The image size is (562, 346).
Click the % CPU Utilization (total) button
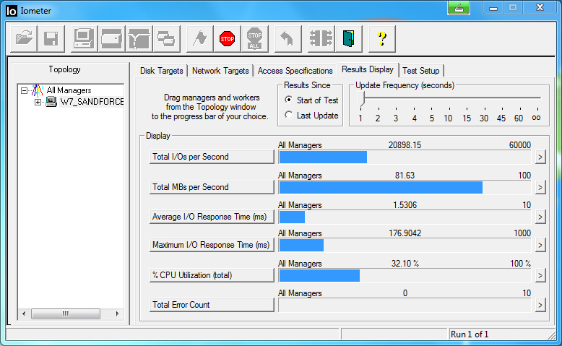tap(212, 275)
